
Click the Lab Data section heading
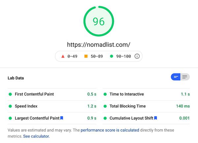pos(16,78)
